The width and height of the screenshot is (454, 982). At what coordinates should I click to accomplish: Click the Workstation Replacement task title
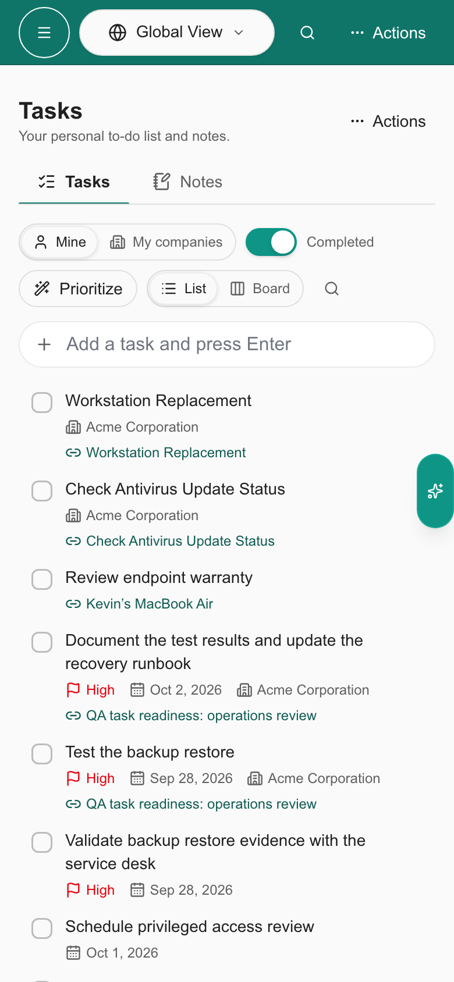(158, 401)
